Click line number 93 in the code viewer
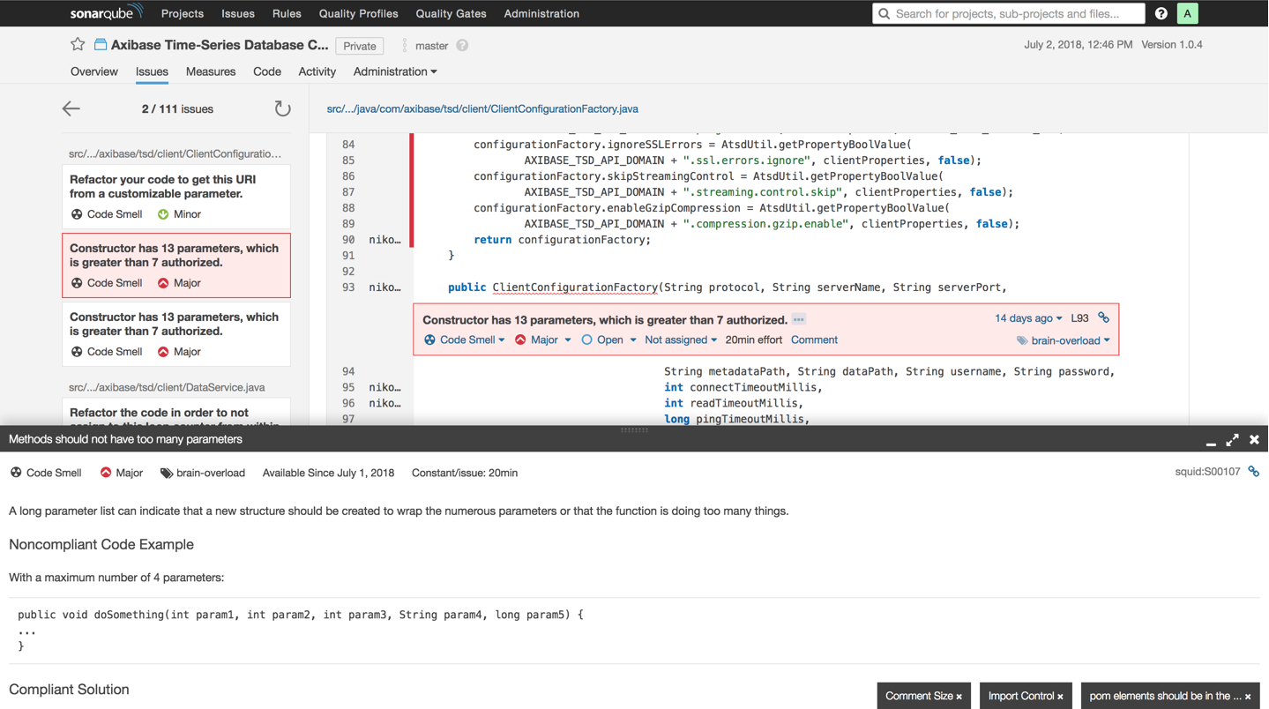Screen dimensions: 1269x709 (x=348, y=287)
